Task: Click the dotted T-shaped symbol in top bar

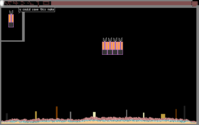Action: coord(38,4)
